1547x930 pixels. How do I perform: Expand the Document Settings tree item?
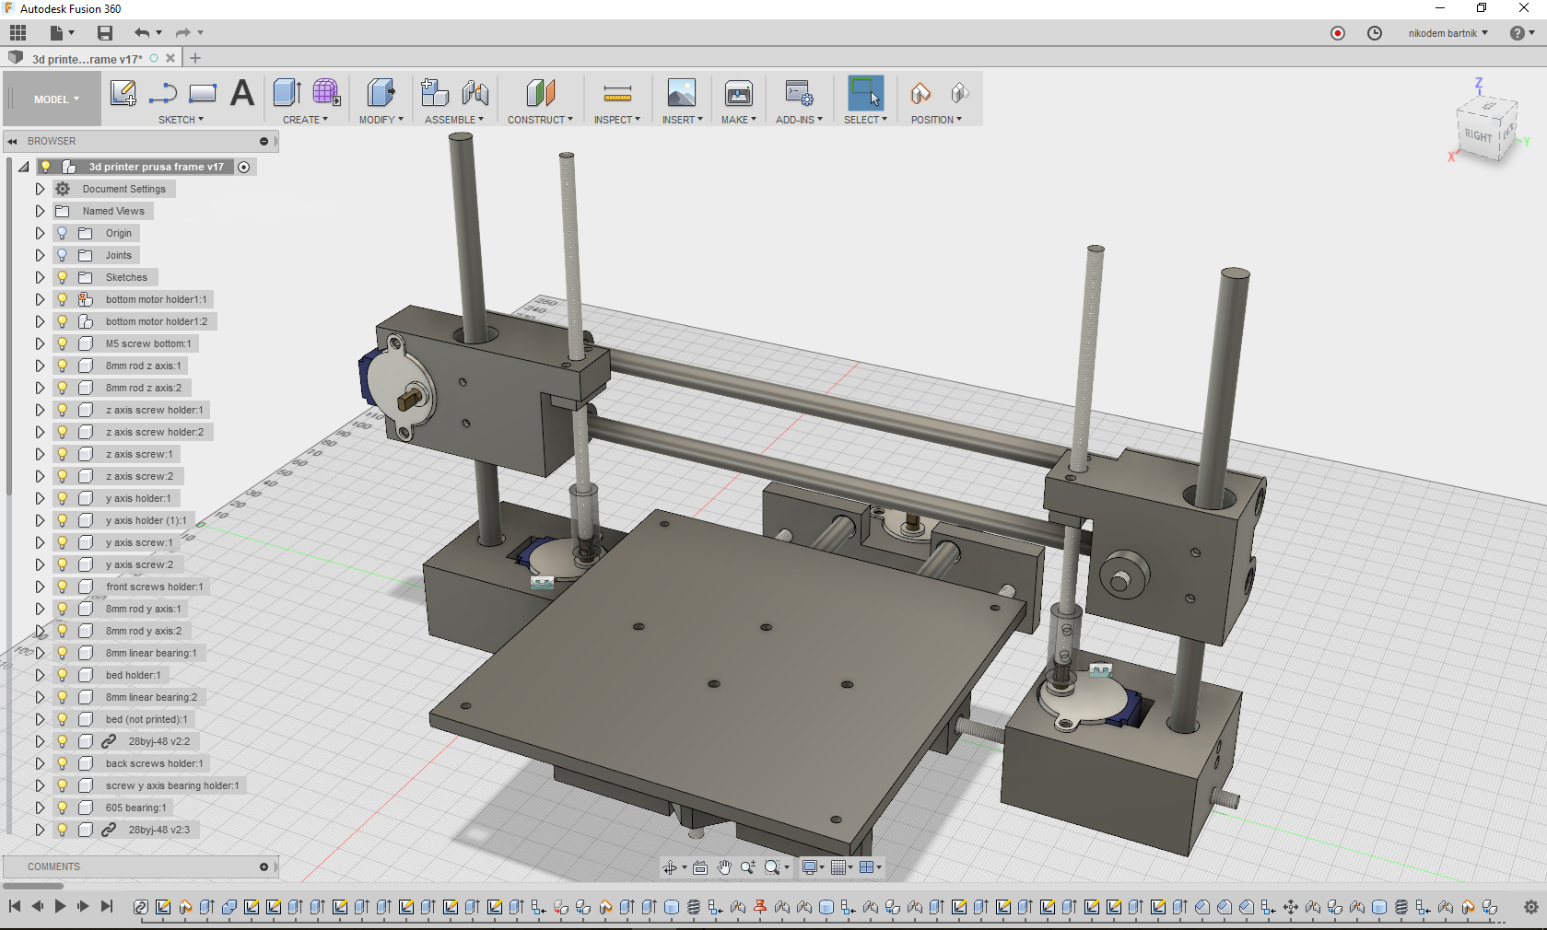39,189
